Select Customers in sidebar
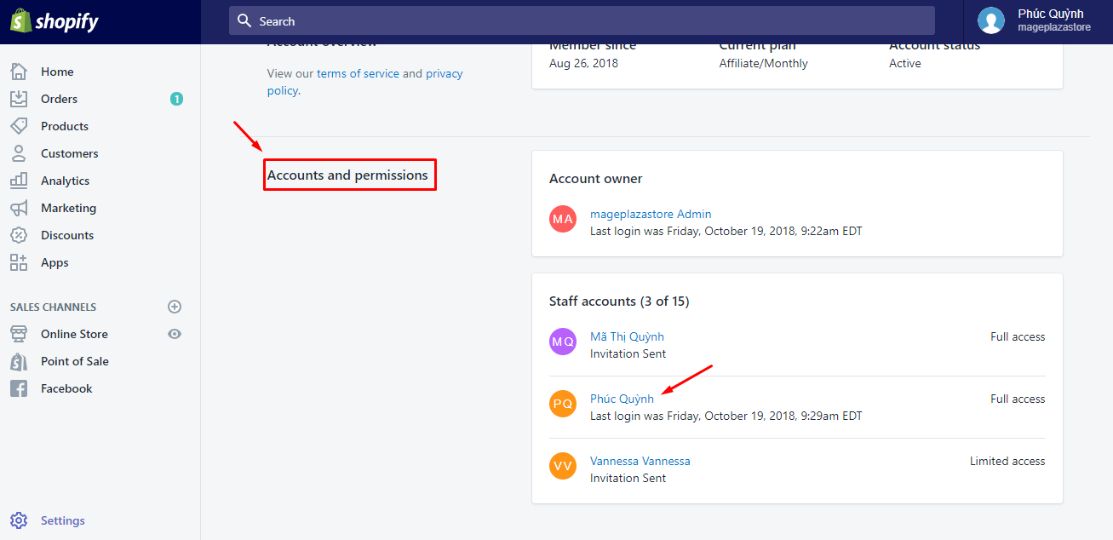The image size is (1113, 540). (70, 153)
